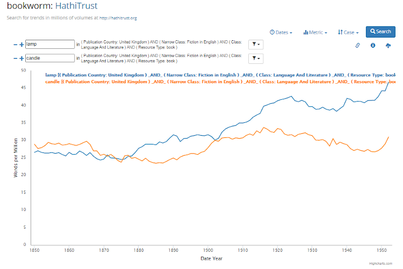Click the 50 y-axis label
Screen dimensions: 403x269
coord(24,70)
